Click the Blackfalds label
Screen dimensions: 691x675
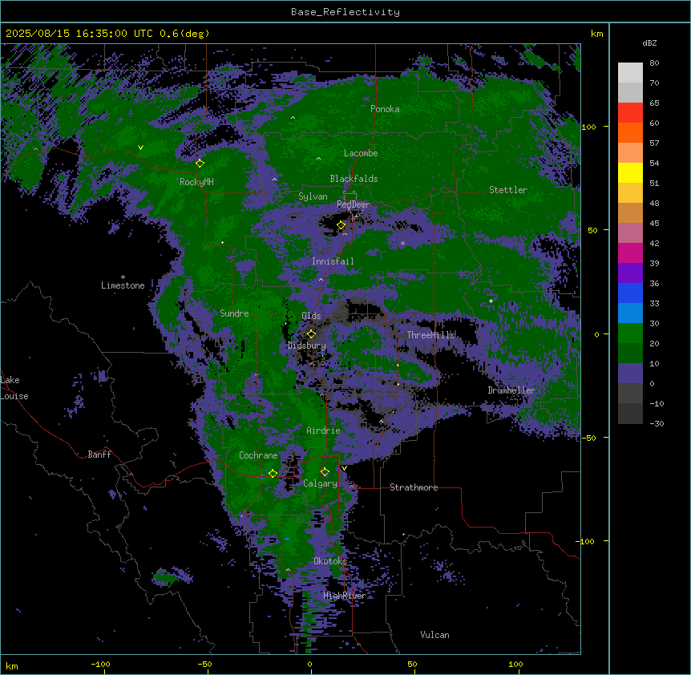click(x=354, y=179)
